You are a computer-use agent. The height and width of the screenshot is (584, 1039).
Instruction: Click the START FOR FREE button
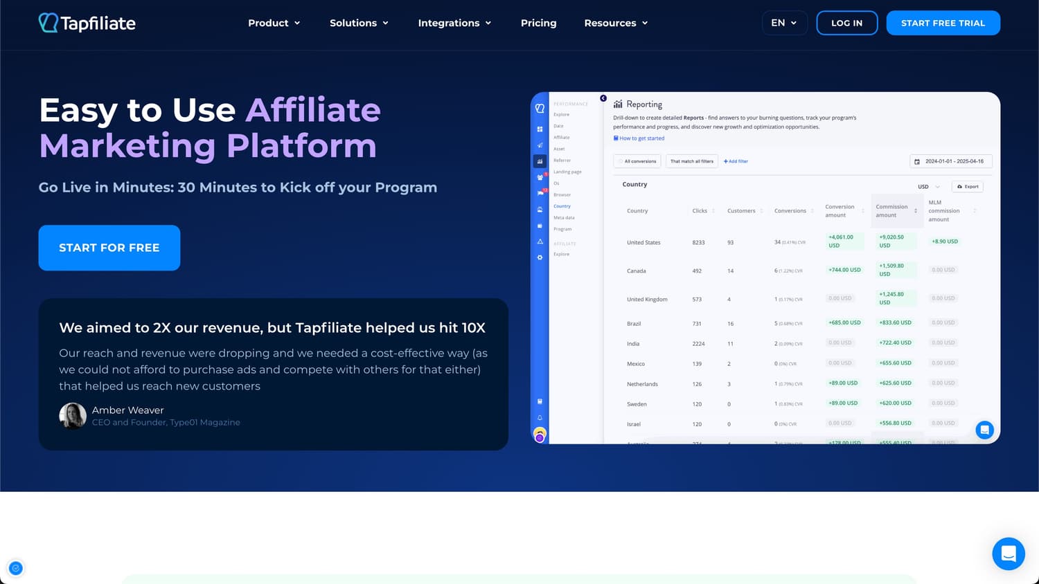click(x=109, y=248)
